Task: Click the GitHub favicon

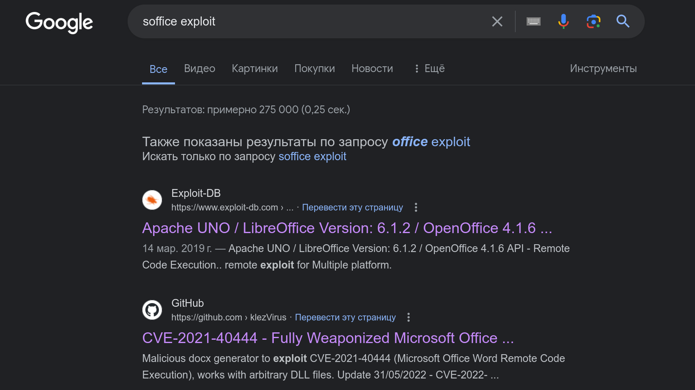Action: [x=152, y=310]
